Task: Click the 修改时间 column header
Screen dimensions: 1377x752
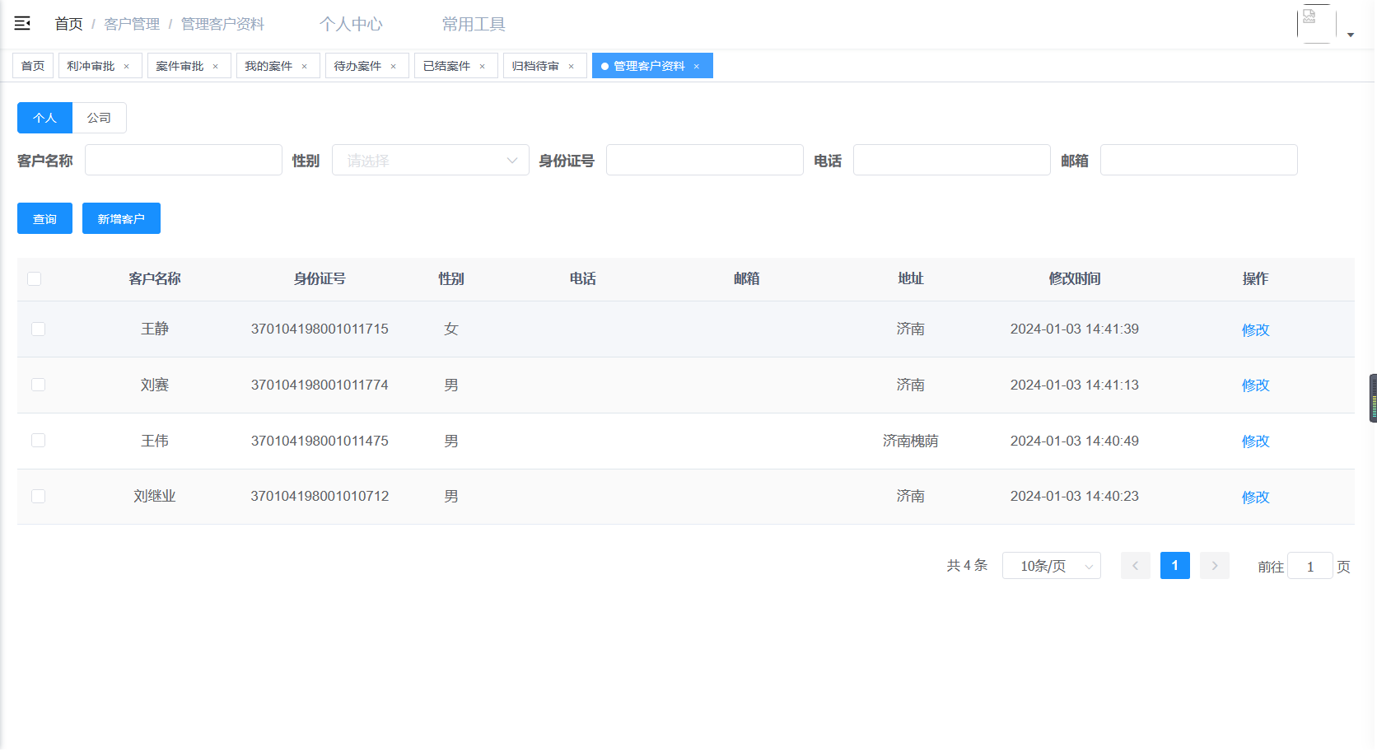Action: tap(1075, 279)
